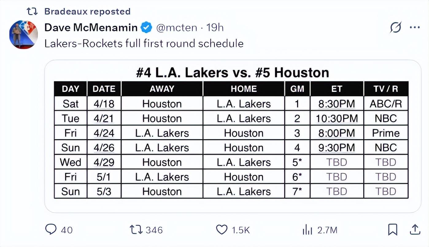Open the three-dot more options menu
This screenshot has height=247, width=429.
tap(415, 28)
